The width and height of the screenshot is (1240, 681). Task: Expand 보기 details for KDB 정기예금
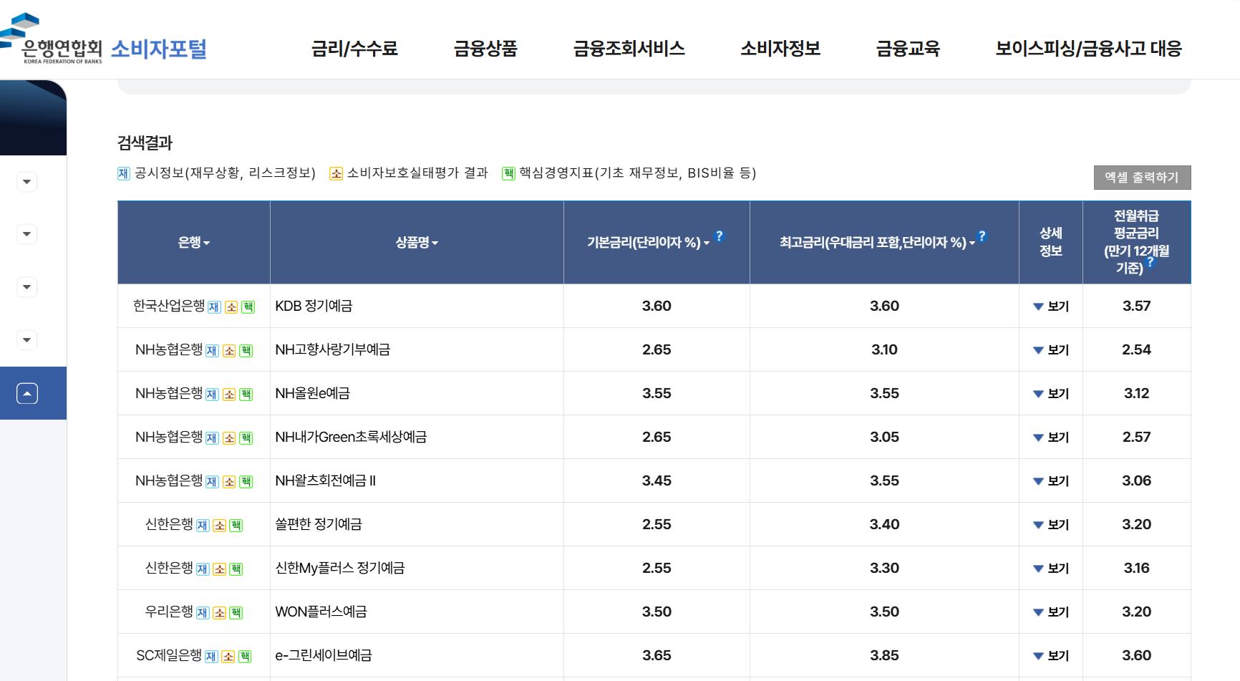[x=1051, y=306]
